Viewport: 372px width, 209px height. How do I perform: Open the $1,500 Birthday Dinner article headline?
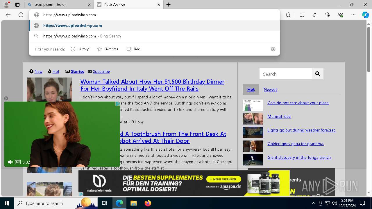[152, 85]
